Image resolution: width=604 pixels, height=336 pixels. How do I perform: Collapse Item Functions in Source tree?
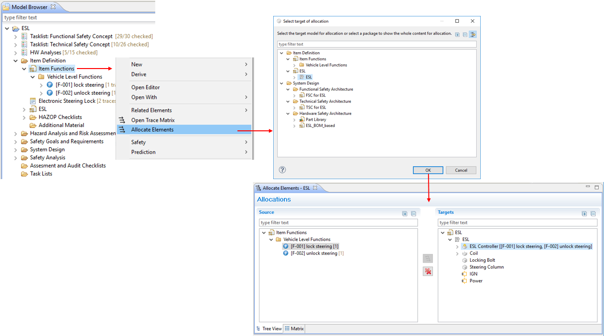pyautogui.click(x=264, y=233)
